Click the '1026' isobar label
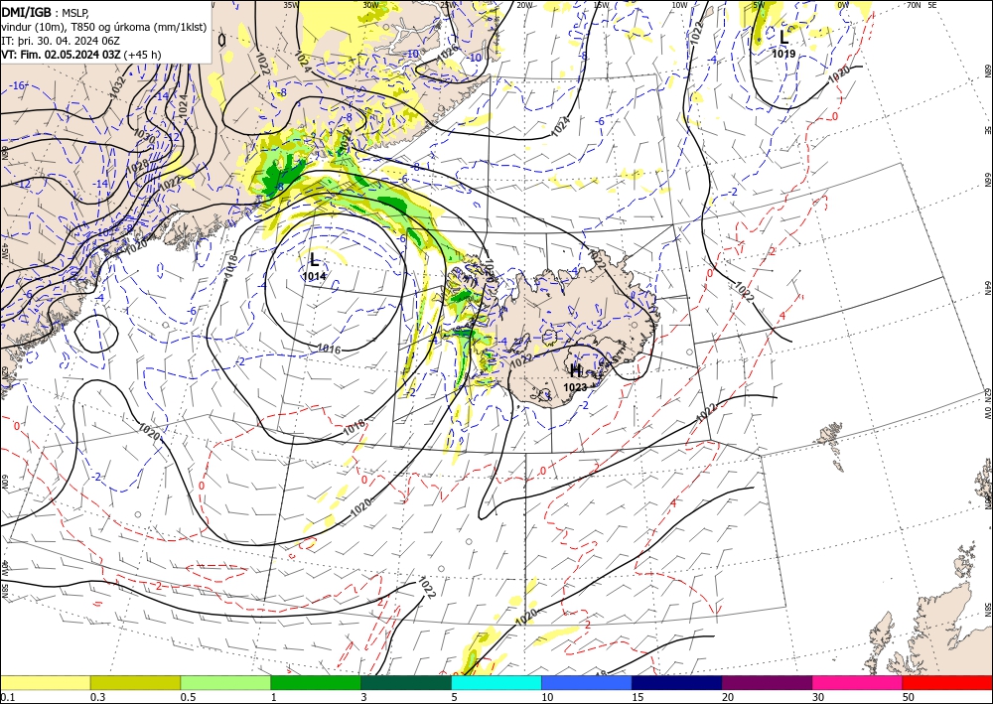 coord(447,54)
